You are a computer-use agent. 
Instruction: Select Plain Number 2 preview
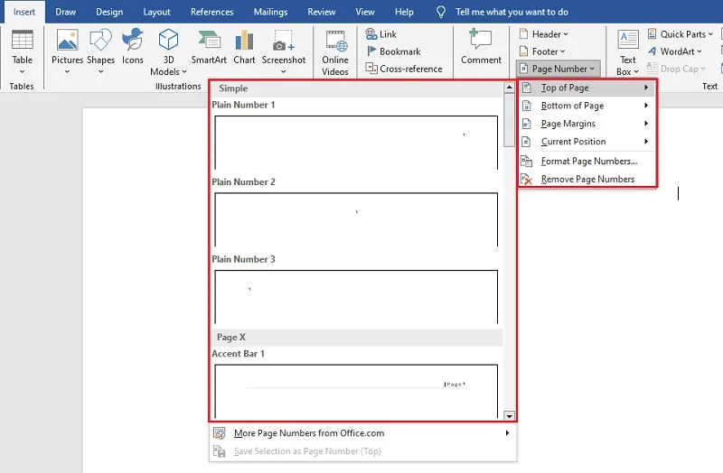356,219
